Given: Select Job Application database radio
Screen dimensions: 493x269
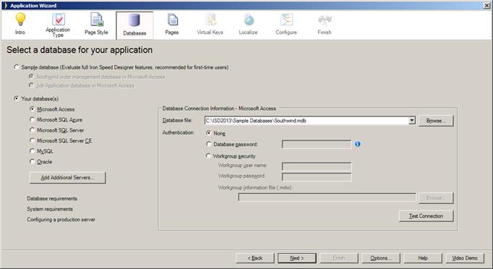Looking at the screenshot, I should [x=31, y=85].
